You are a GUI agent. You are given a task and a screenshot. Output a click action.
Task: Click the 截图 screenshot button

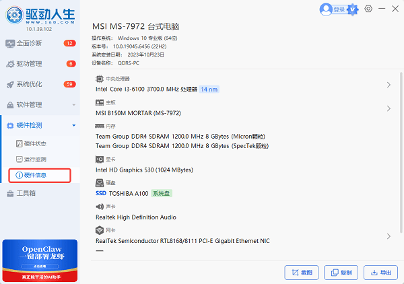[302, 273]
